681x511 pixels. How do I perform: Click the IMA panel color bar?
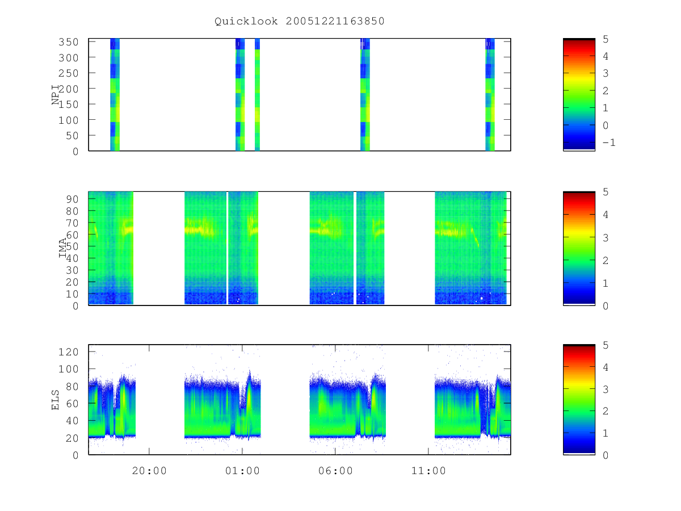[x=579, y=248]
